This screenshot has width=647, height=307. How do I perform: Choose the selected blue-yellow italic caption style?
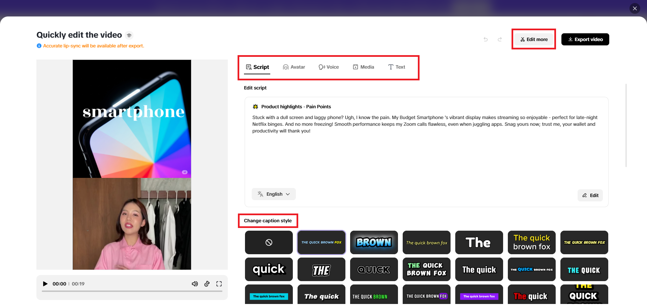[321, 242]
